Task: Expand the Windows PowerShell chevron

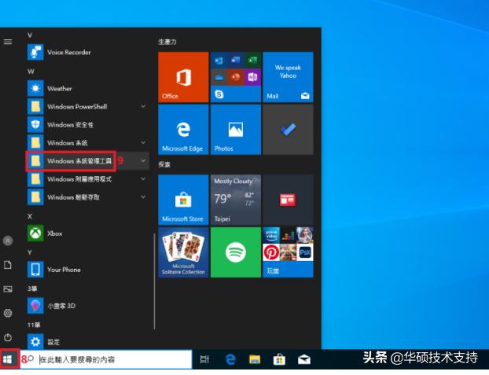Action: [143, 106]
